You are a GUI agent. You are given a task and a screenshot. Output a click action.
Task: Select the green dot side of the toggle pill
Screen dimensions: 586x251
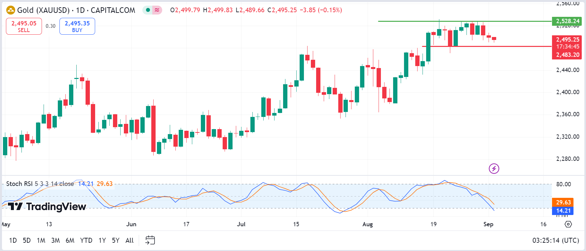click(147, 10)
